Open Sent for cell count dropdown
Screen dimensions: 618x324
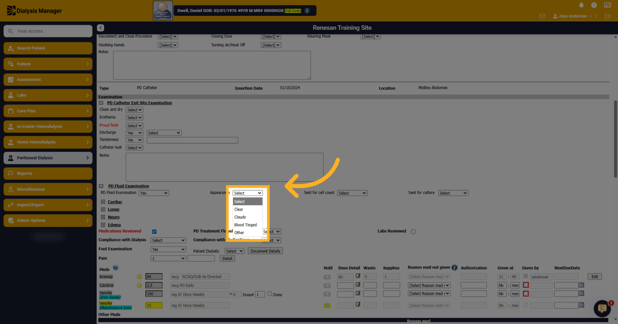coord(352,193)
